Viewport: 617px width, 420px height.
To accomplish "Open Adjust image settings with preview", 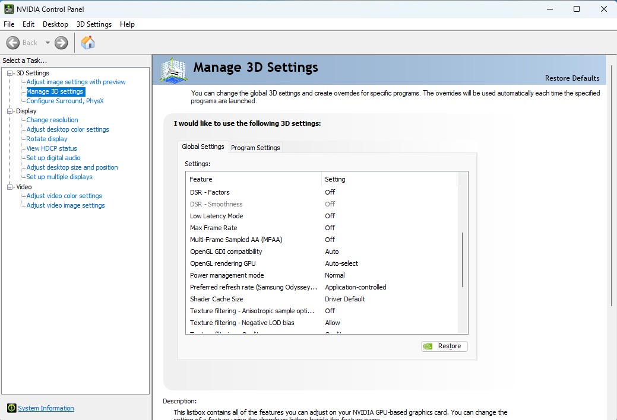I will coord(76,82).
